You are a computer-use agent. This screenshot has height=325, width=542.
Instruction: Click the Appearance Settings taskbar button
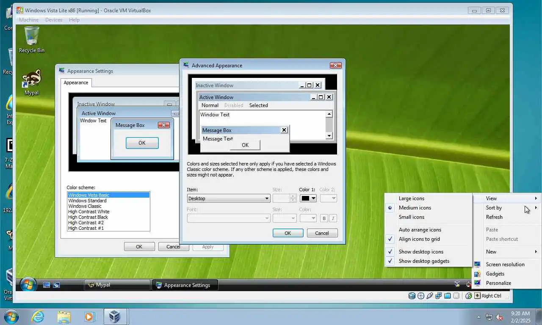point(185,285)
